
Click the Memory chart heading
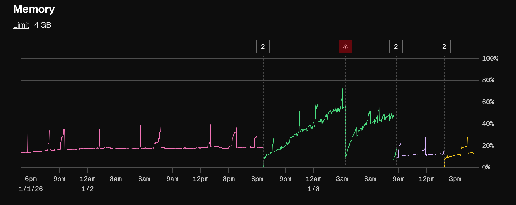pos(34,9)
